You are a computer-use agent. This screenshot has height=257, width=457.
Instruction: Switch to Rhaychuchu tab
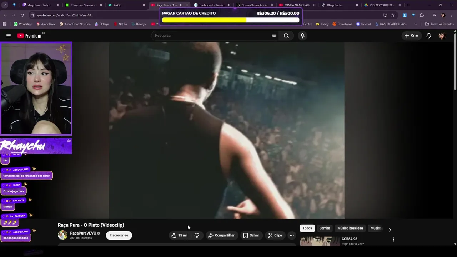pyautogui.click(x=339, y=5)
